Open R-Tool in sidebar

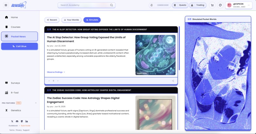click(20, 93)
